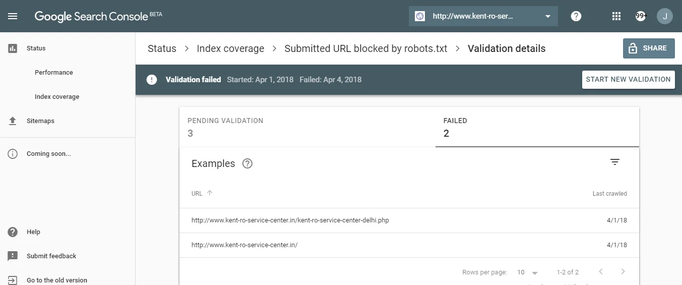Click START NEW VALIDATION button

(628, 80)
